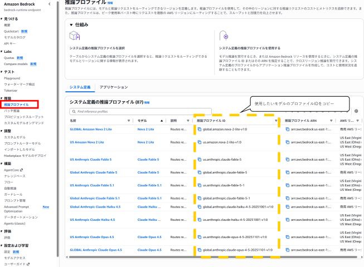Screen dimensions: 364x267
Task: Copy profile ID global.anthropic.claude-fable-5
Action: point(200,172)
